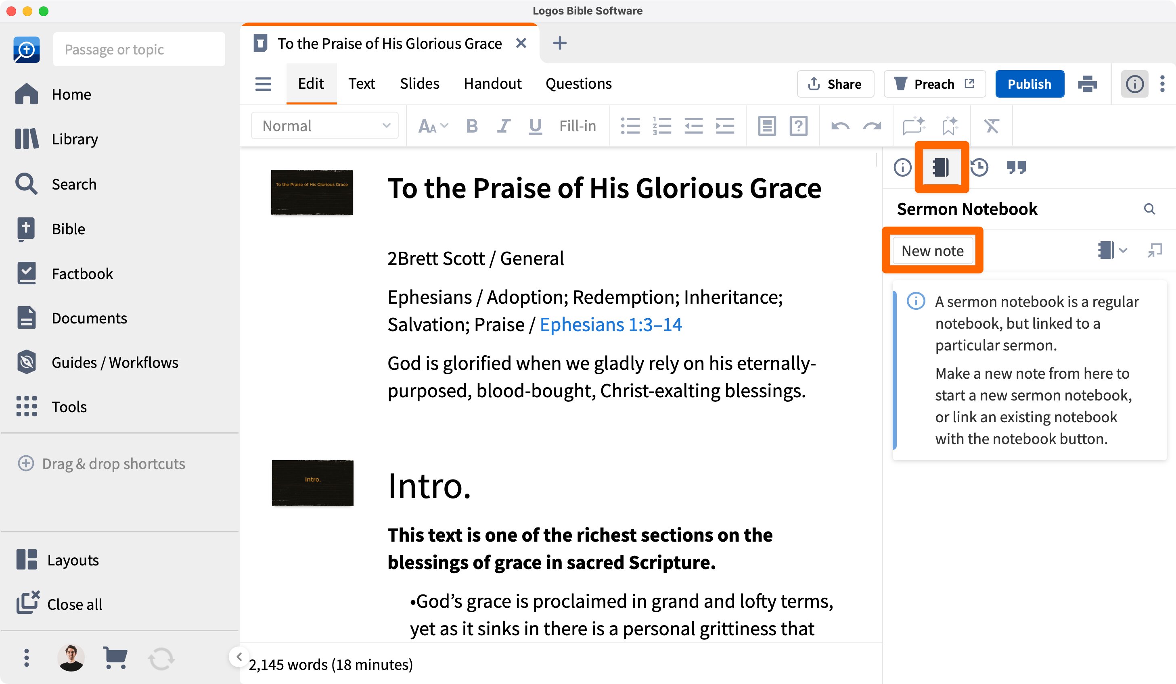Click the AI bookmark sparkle icon
1176x684 pixels.
tap(950, 126)
